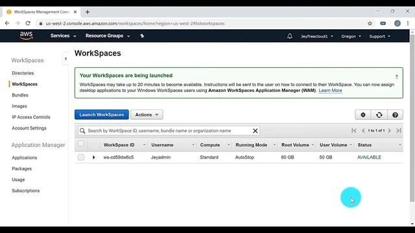Click the pin shortcuts icon
Viewport: 415px width, 233px height.
142,36
